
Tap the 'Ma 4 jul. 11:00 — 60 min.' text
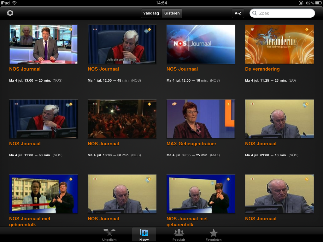point(30,155)
